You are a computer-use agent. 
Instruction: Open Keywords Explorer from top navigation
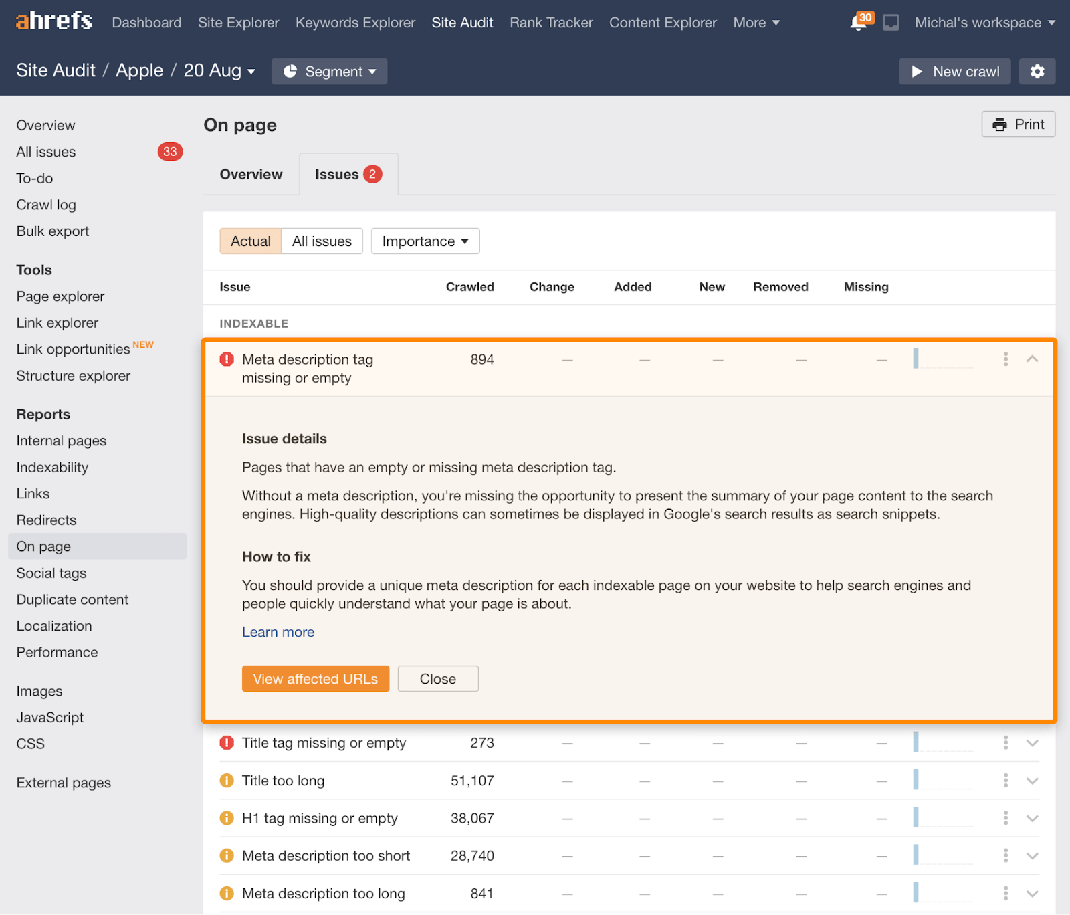click(x=355, y=23)
